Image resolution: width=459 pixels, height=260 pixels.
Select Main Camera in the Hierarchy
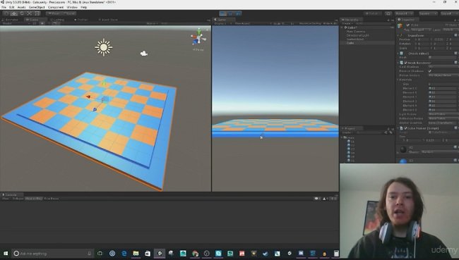[356, 31]
